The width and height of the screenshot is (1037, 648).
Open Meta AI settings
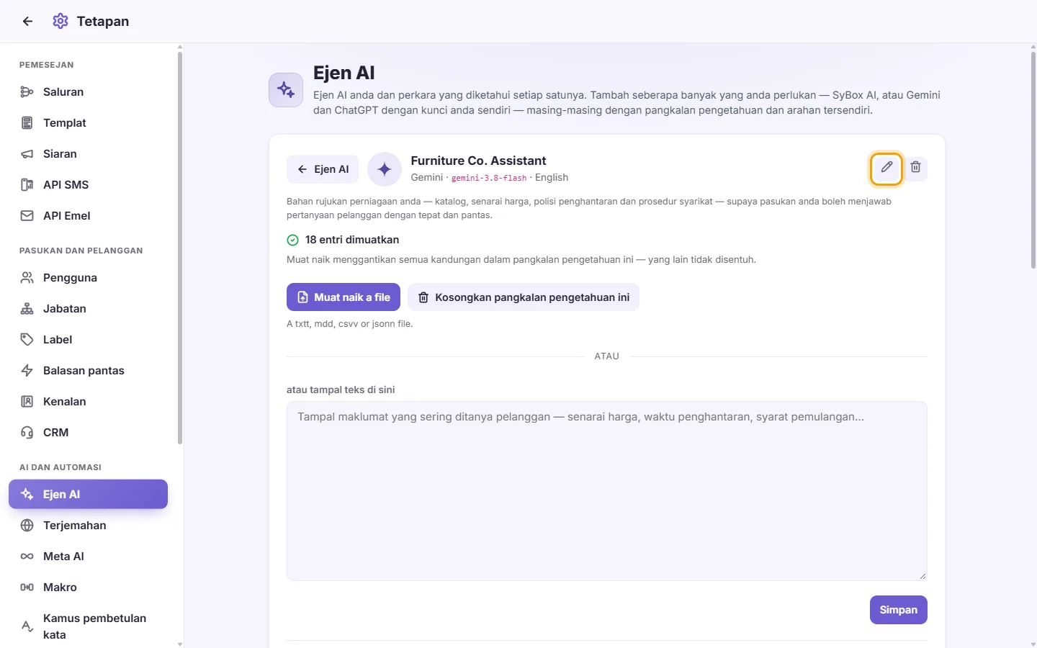88,557
